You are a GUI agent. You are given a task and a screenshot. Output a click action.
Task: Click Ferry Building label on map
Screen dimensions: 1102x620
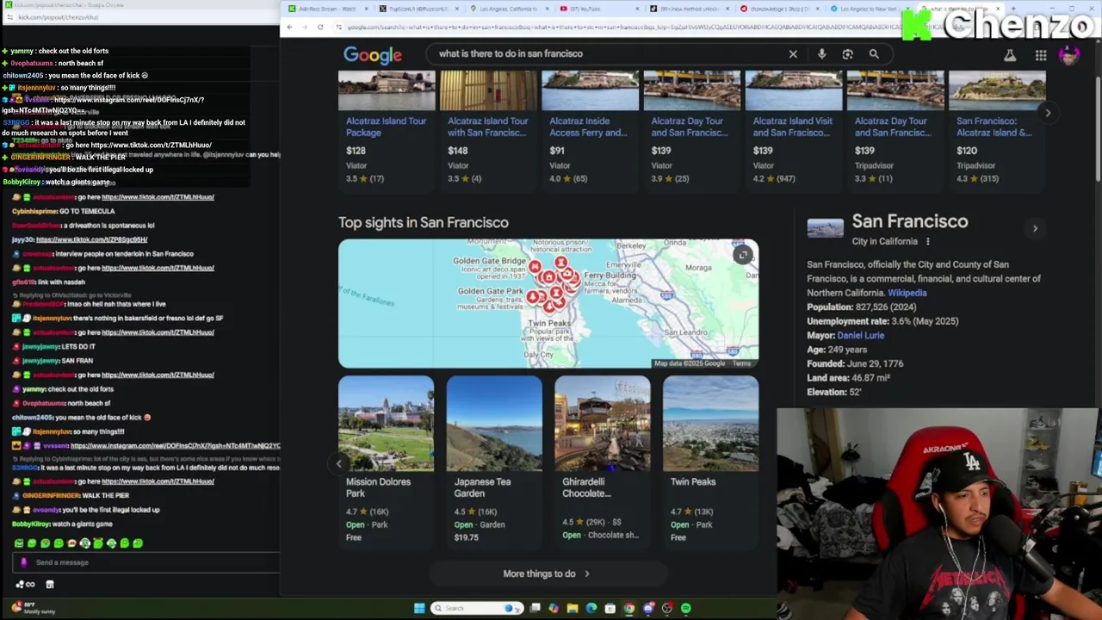610,276
